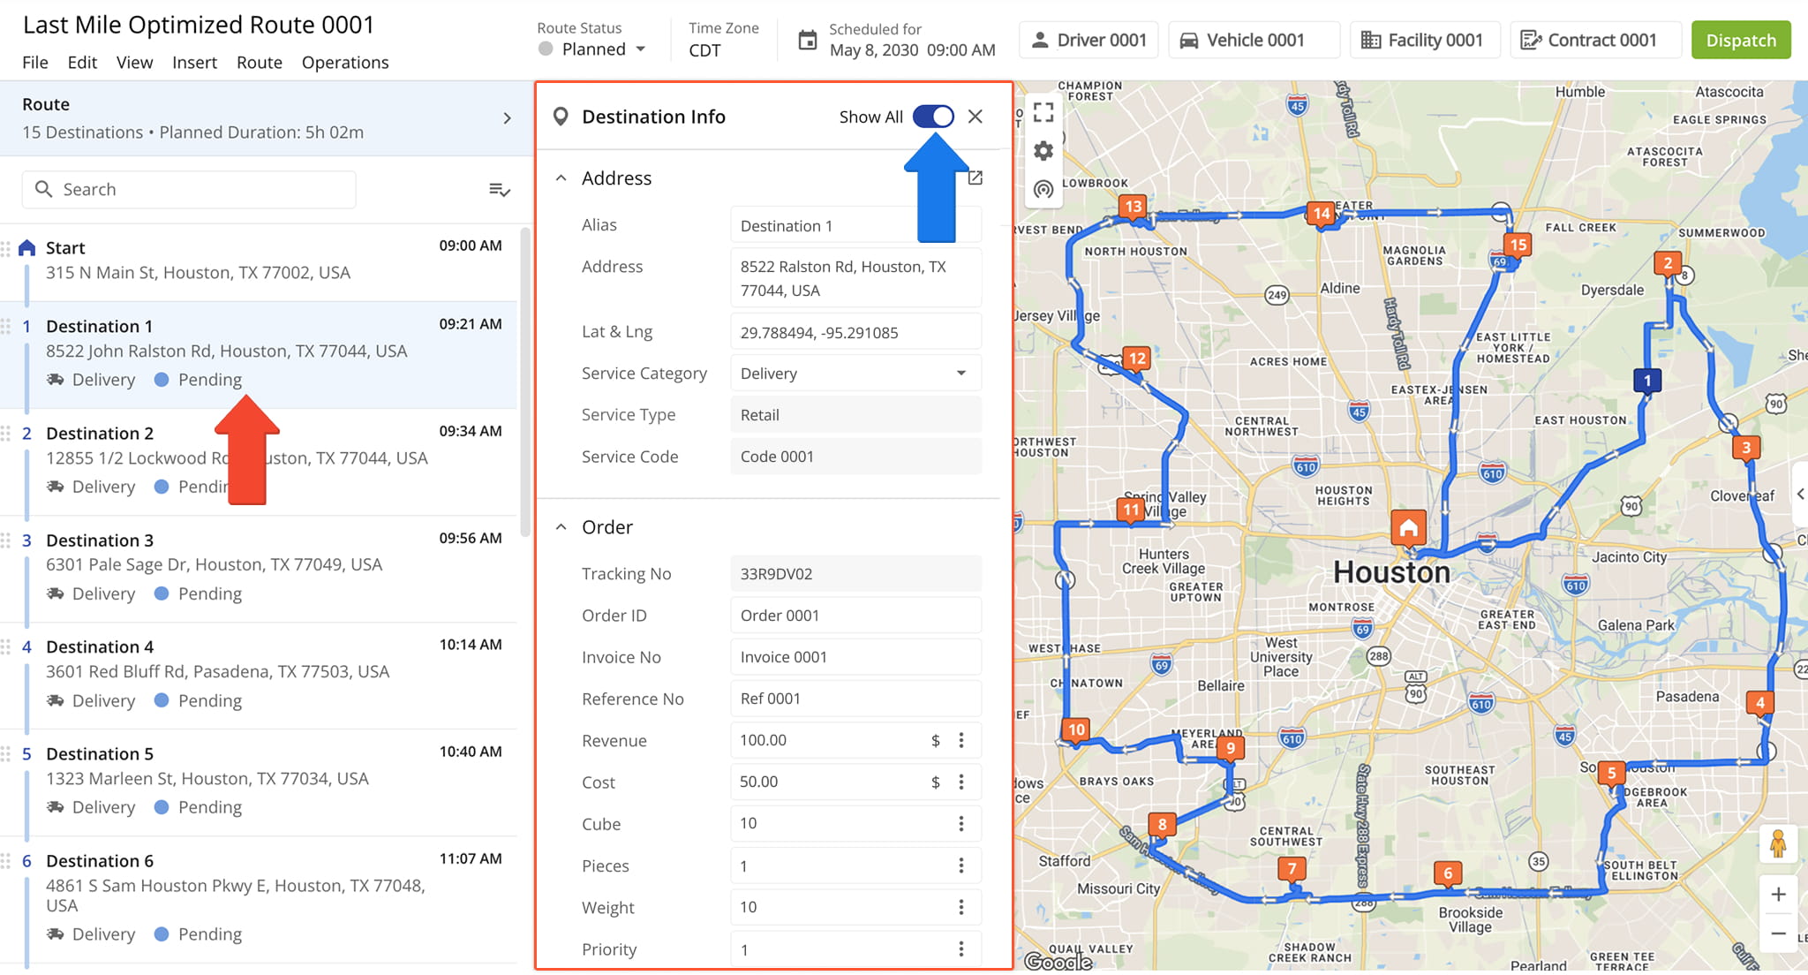Open the Operations menu
The image size is (1808, 975).
tap(345, 63)
